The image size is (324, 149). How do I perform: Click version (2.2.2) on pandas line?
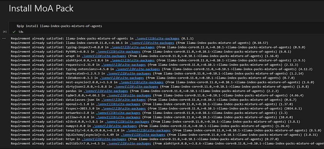[x=273, y=91]
